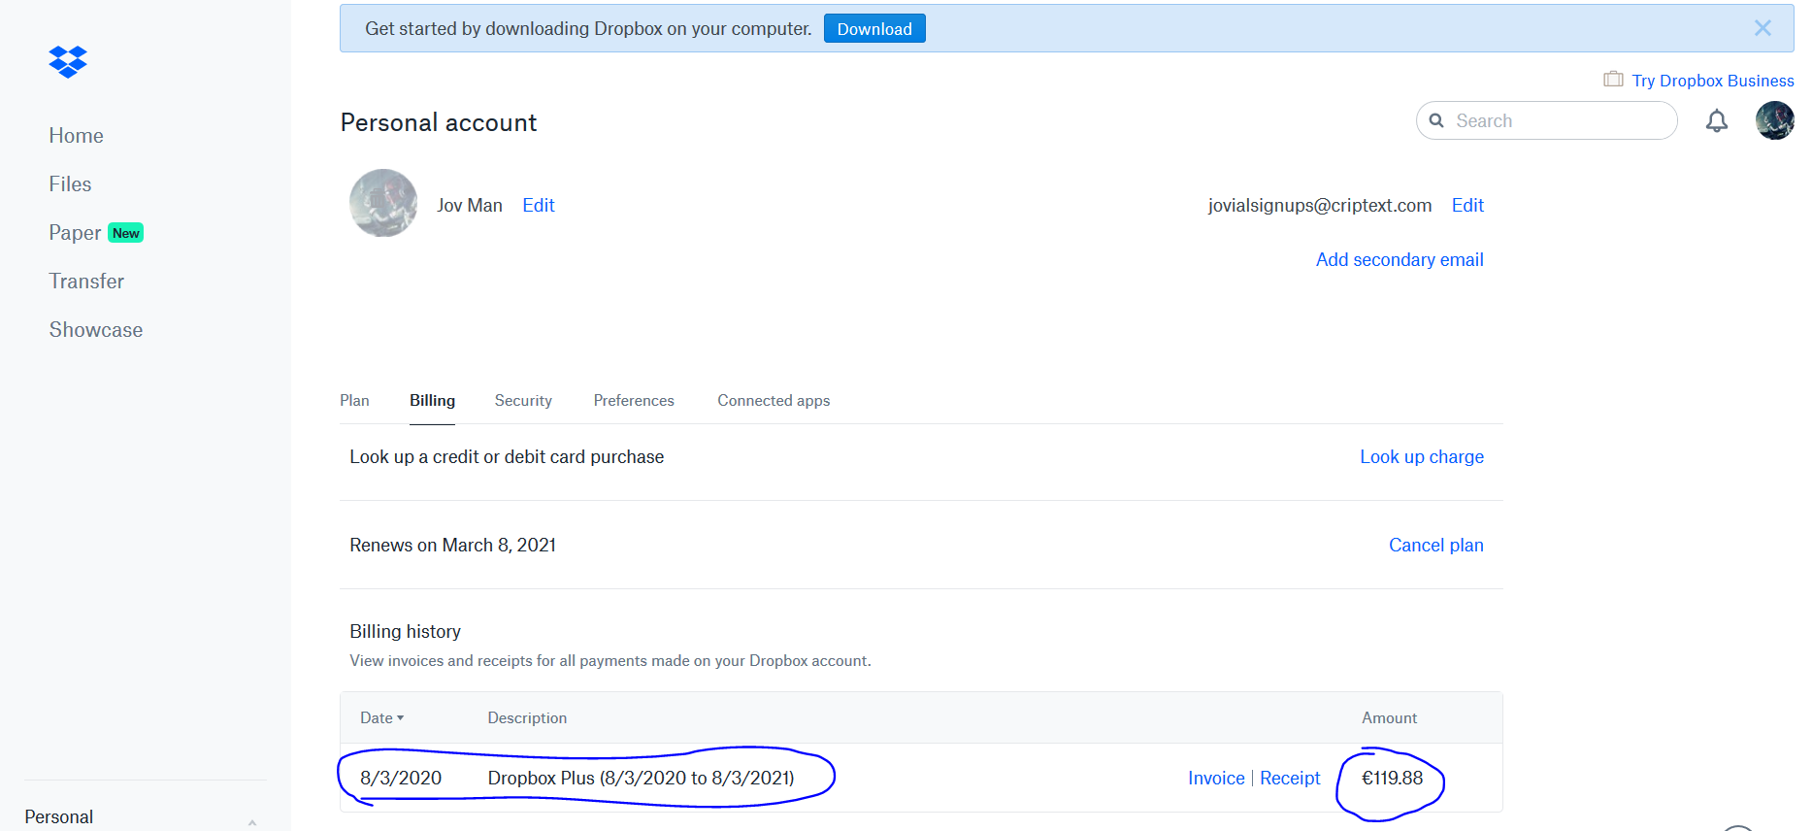Open the notifications bell
The width and height of the screenshot is (1812, 831).
tap(1716, 121)
